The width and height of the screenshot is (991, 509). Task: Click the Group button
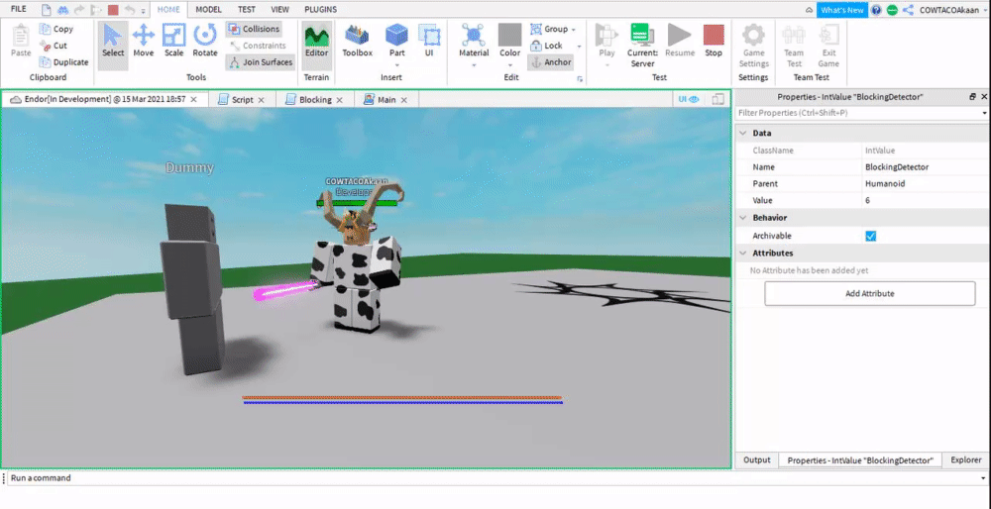pos(549,29)
